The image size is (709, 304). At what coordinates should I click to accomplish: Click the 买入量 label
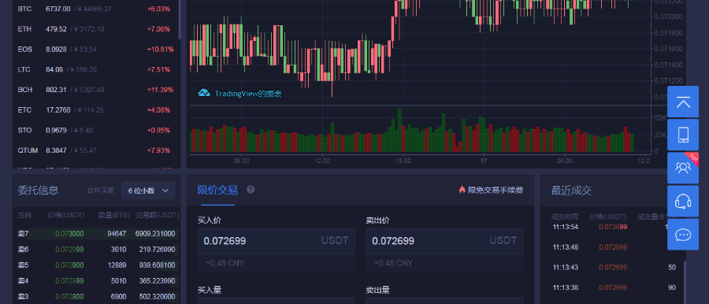pyautogui.click(x=210, y=290)
